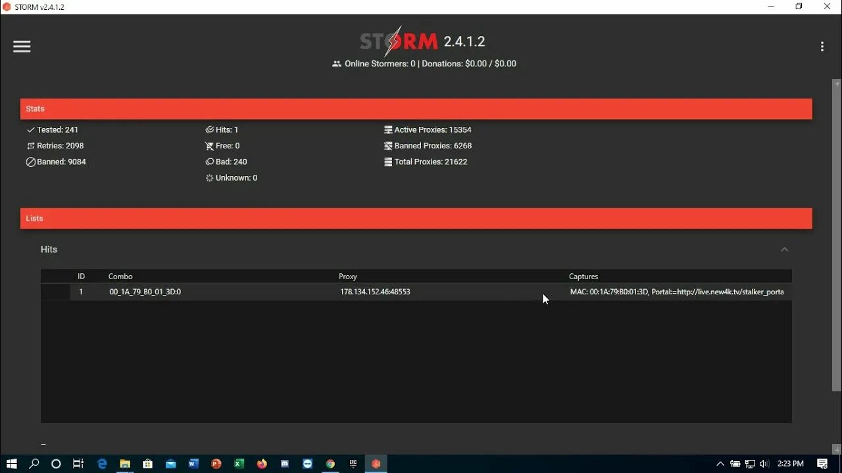Open the Windows Start menu
Image resolution: width=842 pixels, height=473 pixels.
tap(12, 464)
